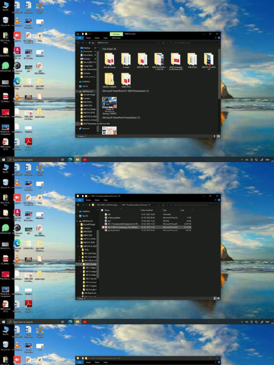Click USB Drive (F:) breadcrumb in address bar
Screen dimensions: 274x365
[103, 43]
